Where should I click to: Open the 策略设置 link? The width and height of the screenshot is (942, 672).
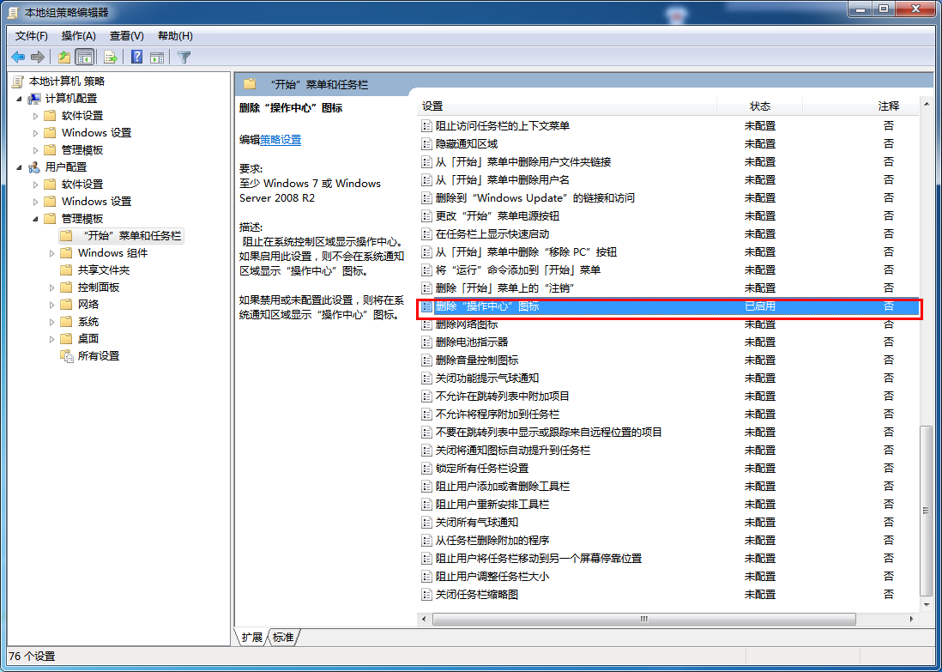click(x=281, y=140)
